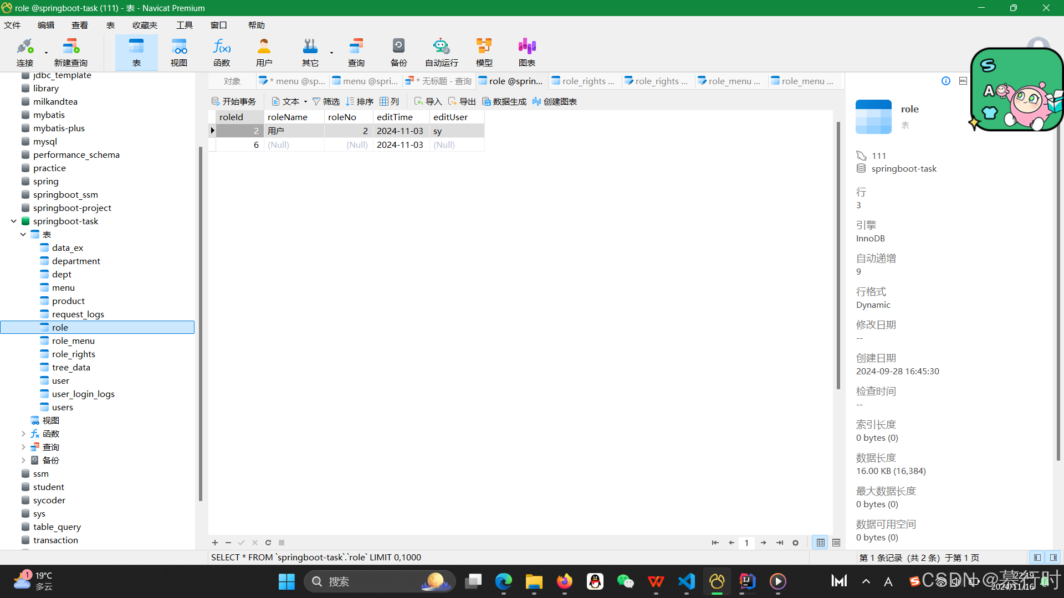Switch to form view in the bottom bar

pyautogui.click(x=836, y=543)
